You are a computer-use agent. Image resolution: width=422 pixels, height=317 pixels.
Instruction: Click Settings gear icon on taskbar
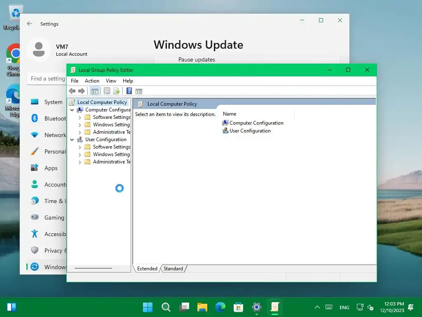[x=256, y=307]
